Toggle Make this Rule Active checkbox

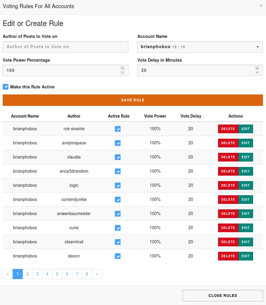[6, 87]
